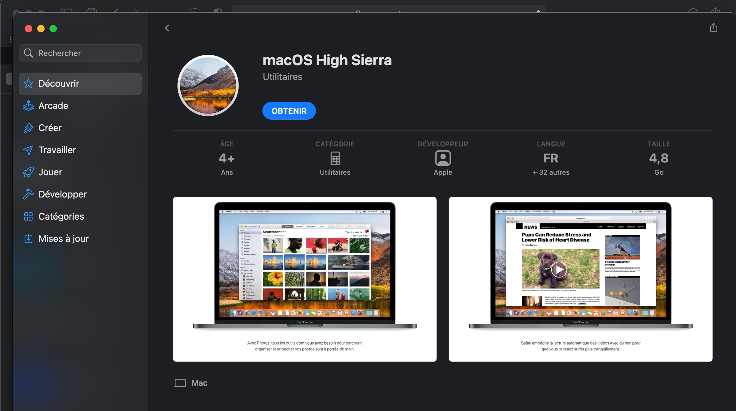This screenshot has width=736, height=411.
Task: Open the Arcade section in sidebar
Action: click(x=53, y=106)
